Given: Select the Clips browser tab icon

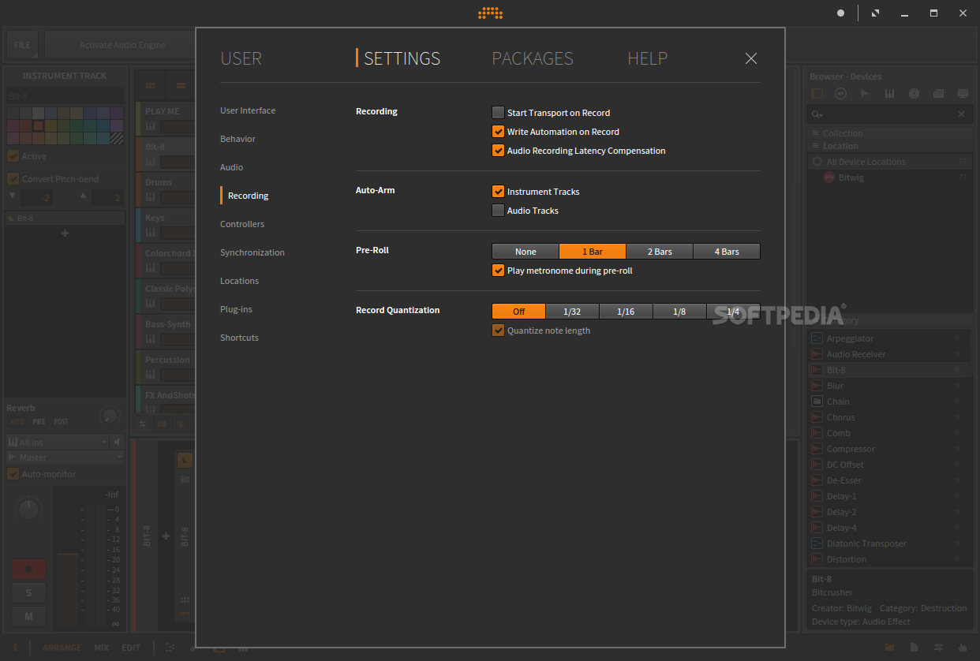Looking at the screenshot, I should pyautogui.click(x=938, y=94).
